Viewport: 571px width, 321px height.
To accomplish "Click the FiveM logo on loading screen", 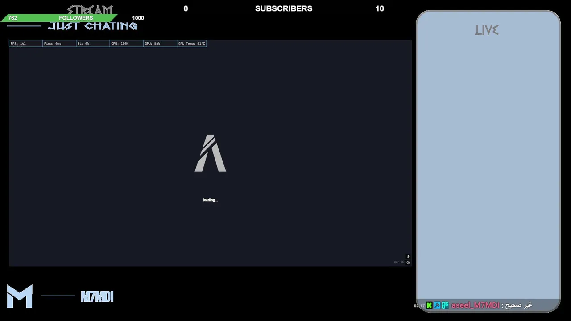I will point(211,153).
